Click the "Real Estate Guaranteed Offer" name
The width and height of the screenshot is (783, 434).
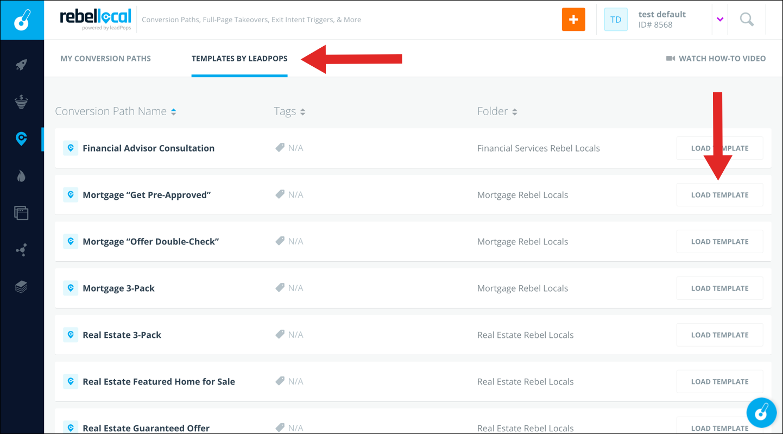[x=146, y=428]
